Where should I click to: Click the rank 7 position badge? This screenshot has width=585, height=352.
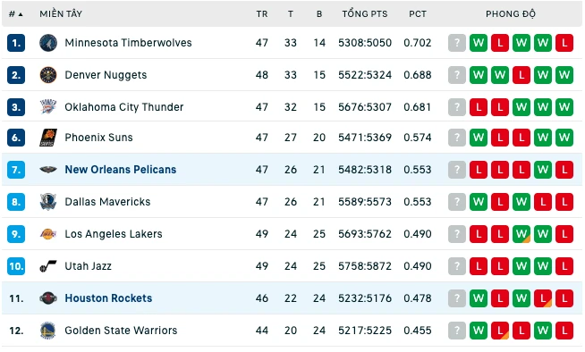16,170
